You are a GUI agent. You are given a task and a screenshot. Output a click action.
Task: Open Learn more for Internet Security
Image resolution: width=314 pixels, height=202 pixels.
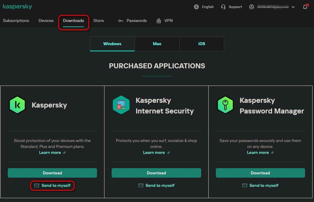pyautogui.click(x=154, y=153)
